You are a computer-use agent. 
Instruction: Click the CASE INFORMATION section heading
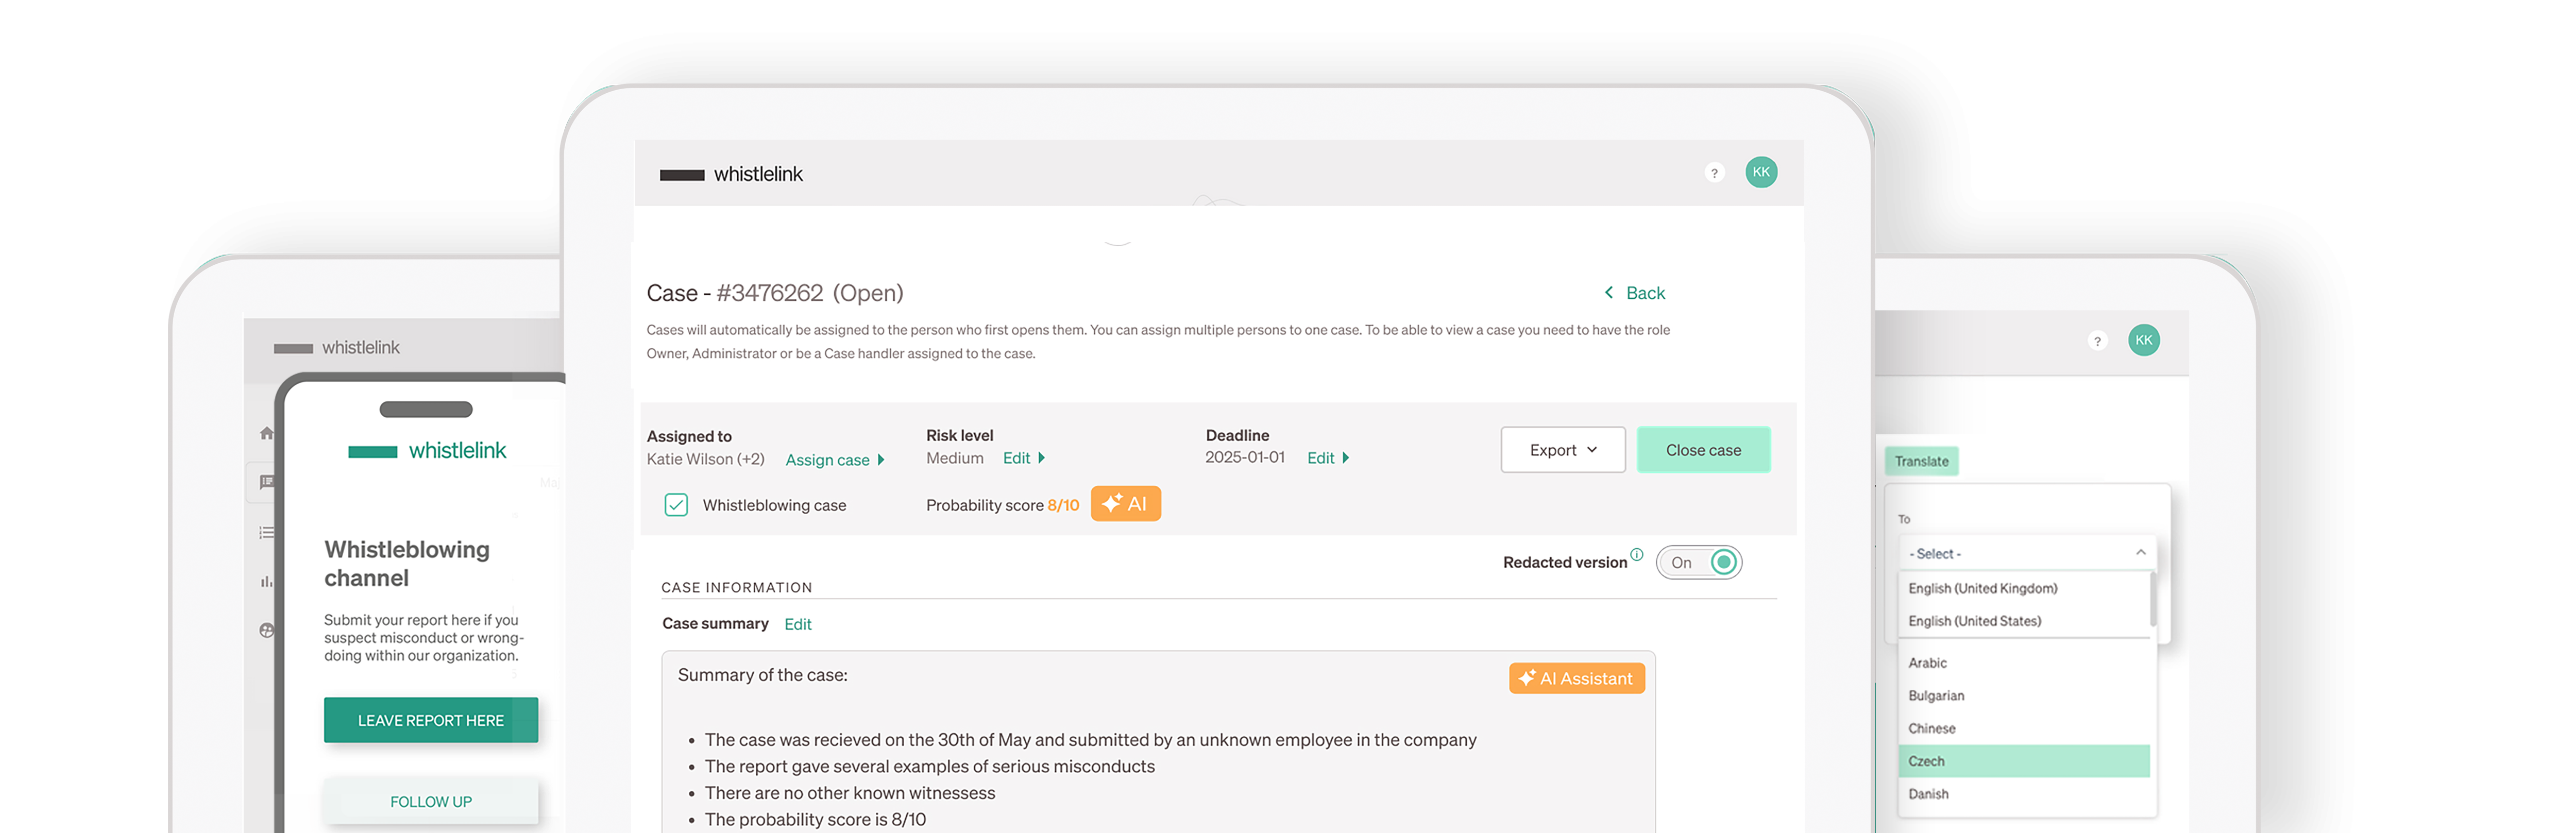(736, 587)
